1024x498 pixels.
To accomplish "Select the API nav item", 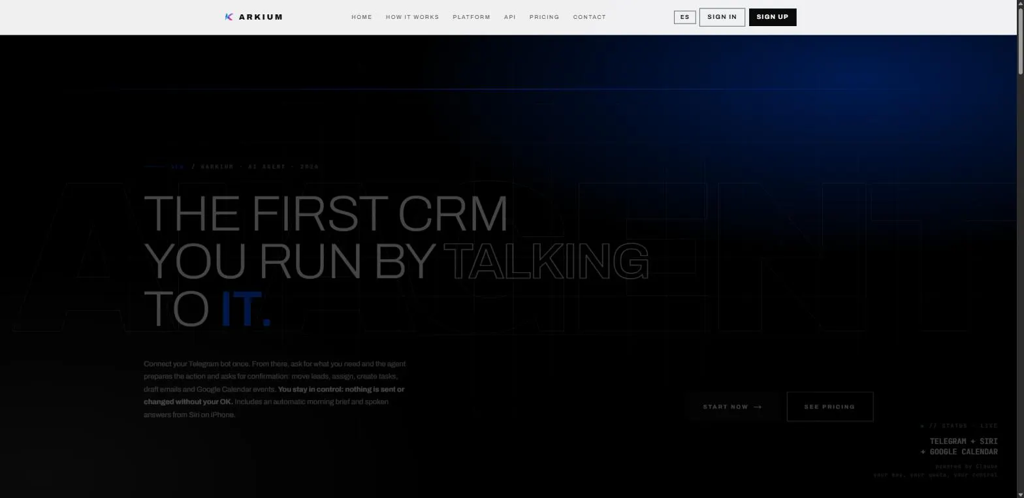I will [510, 17].
